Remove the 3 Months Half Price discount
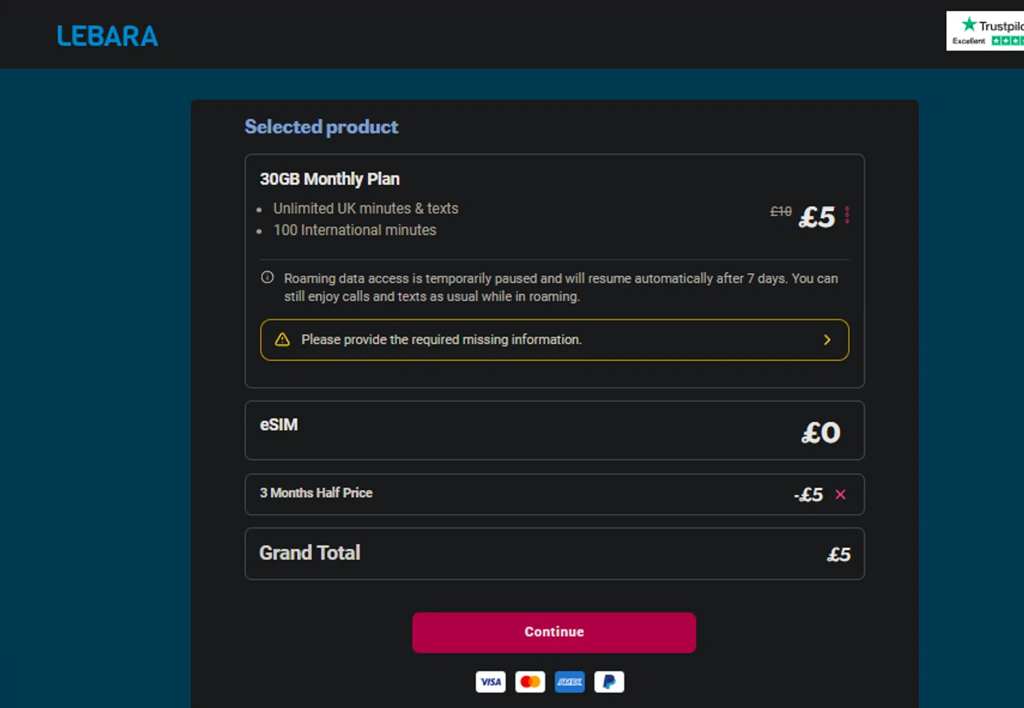Screen dimensions: 1024x708 click(840, 494)
